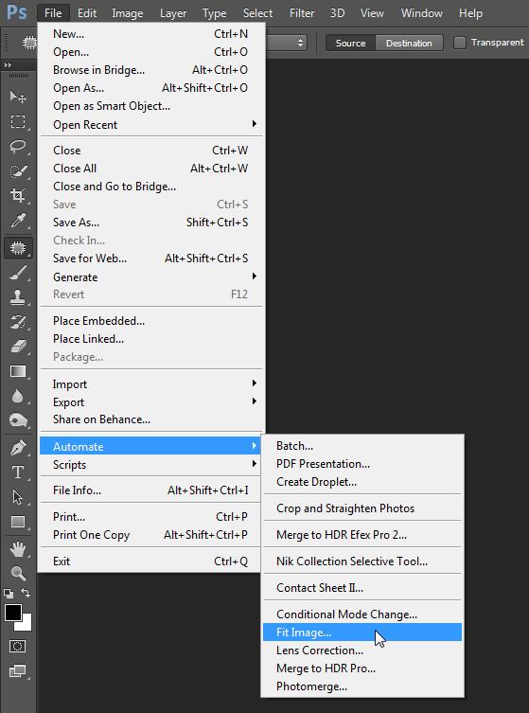Screen dimensions: 529x713
Task: Select the Eyedropper tool
Action: 18,221
